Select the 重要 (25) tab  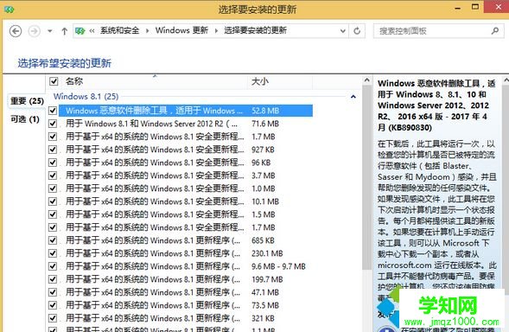tap(27, 101)
